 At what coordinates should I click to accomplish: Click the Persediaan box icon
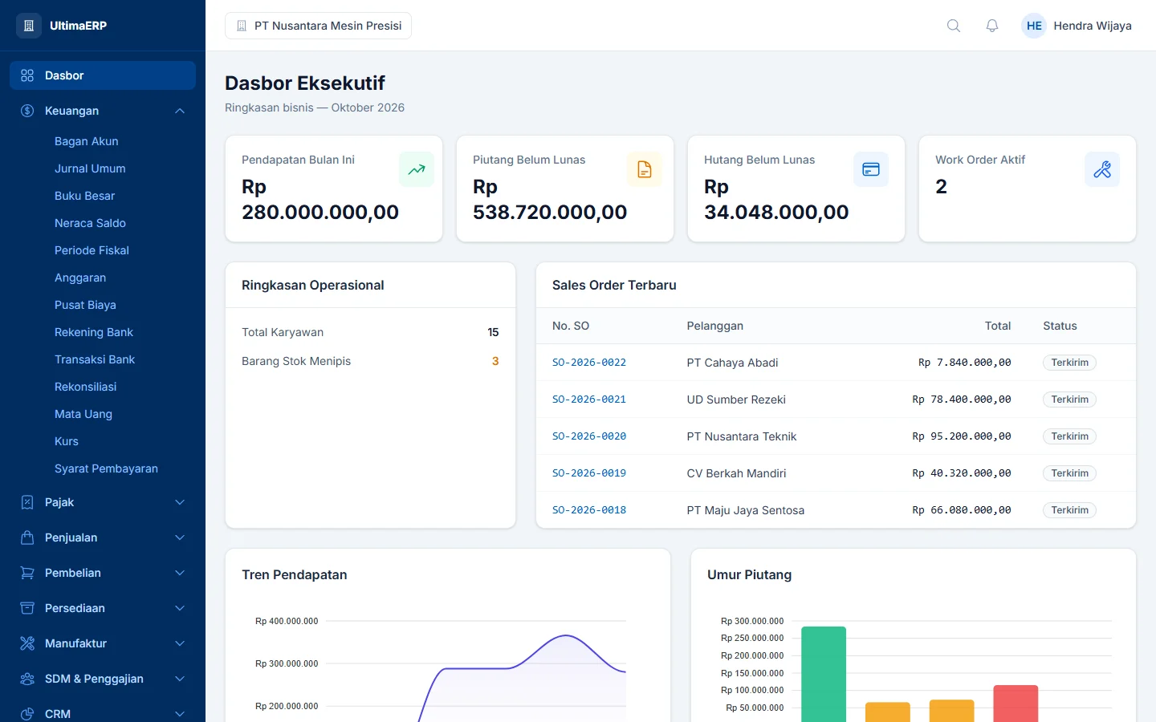pyautogui.click(x=27, y=608)
